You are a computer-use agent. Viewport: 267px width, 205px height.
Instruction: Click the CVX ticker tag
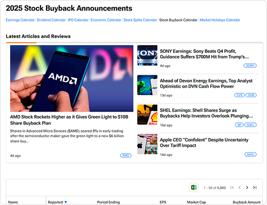click(239, 95)
